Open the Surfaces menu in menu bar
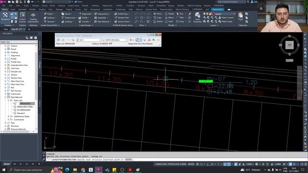308x173 pixels. [x=62, y=5]
